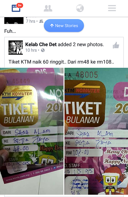Open the News Feed tab with 9+ badge
The image size is (128, 197).
[16, 8]
